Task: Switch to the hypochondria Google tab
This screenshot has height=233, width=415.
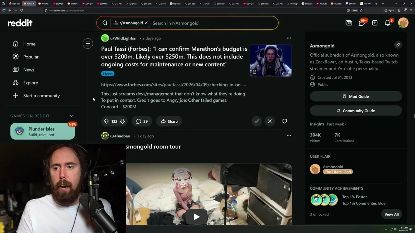Action: click(176, 4)
